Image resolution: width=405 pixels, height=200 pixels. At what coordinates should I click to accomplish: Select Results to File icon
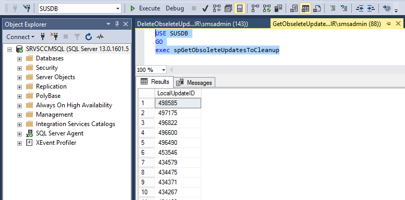coord(317,8)
